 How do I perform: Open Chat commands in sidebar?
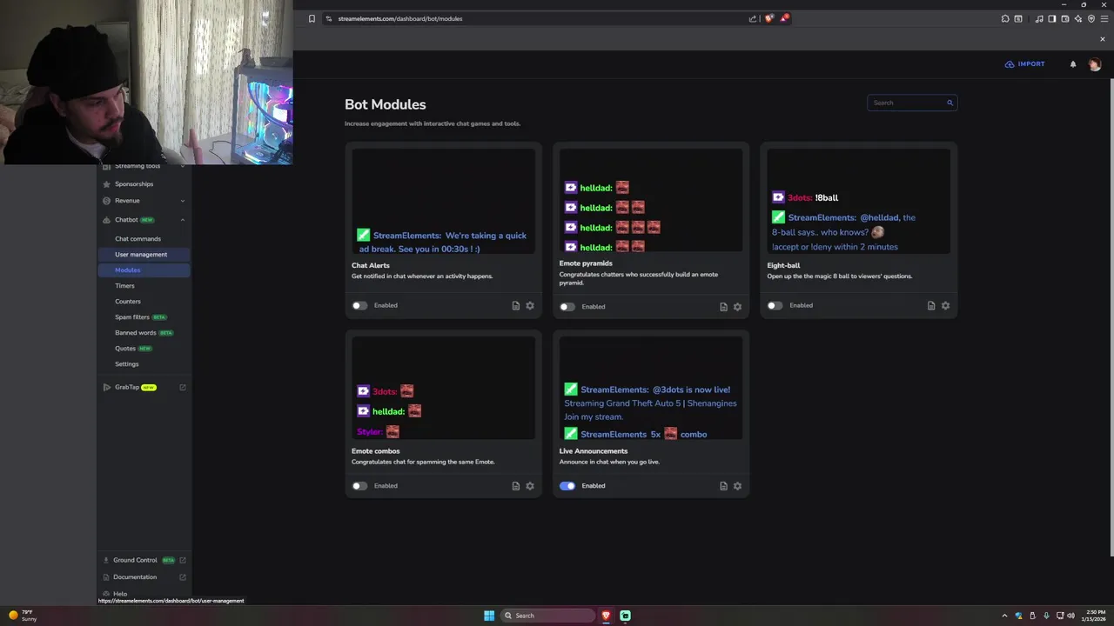[x=138, y=239]
